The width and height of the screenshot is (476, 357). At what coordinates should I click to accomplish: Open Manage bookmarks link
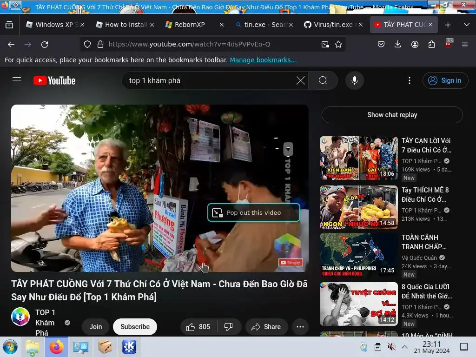[263, 60]
